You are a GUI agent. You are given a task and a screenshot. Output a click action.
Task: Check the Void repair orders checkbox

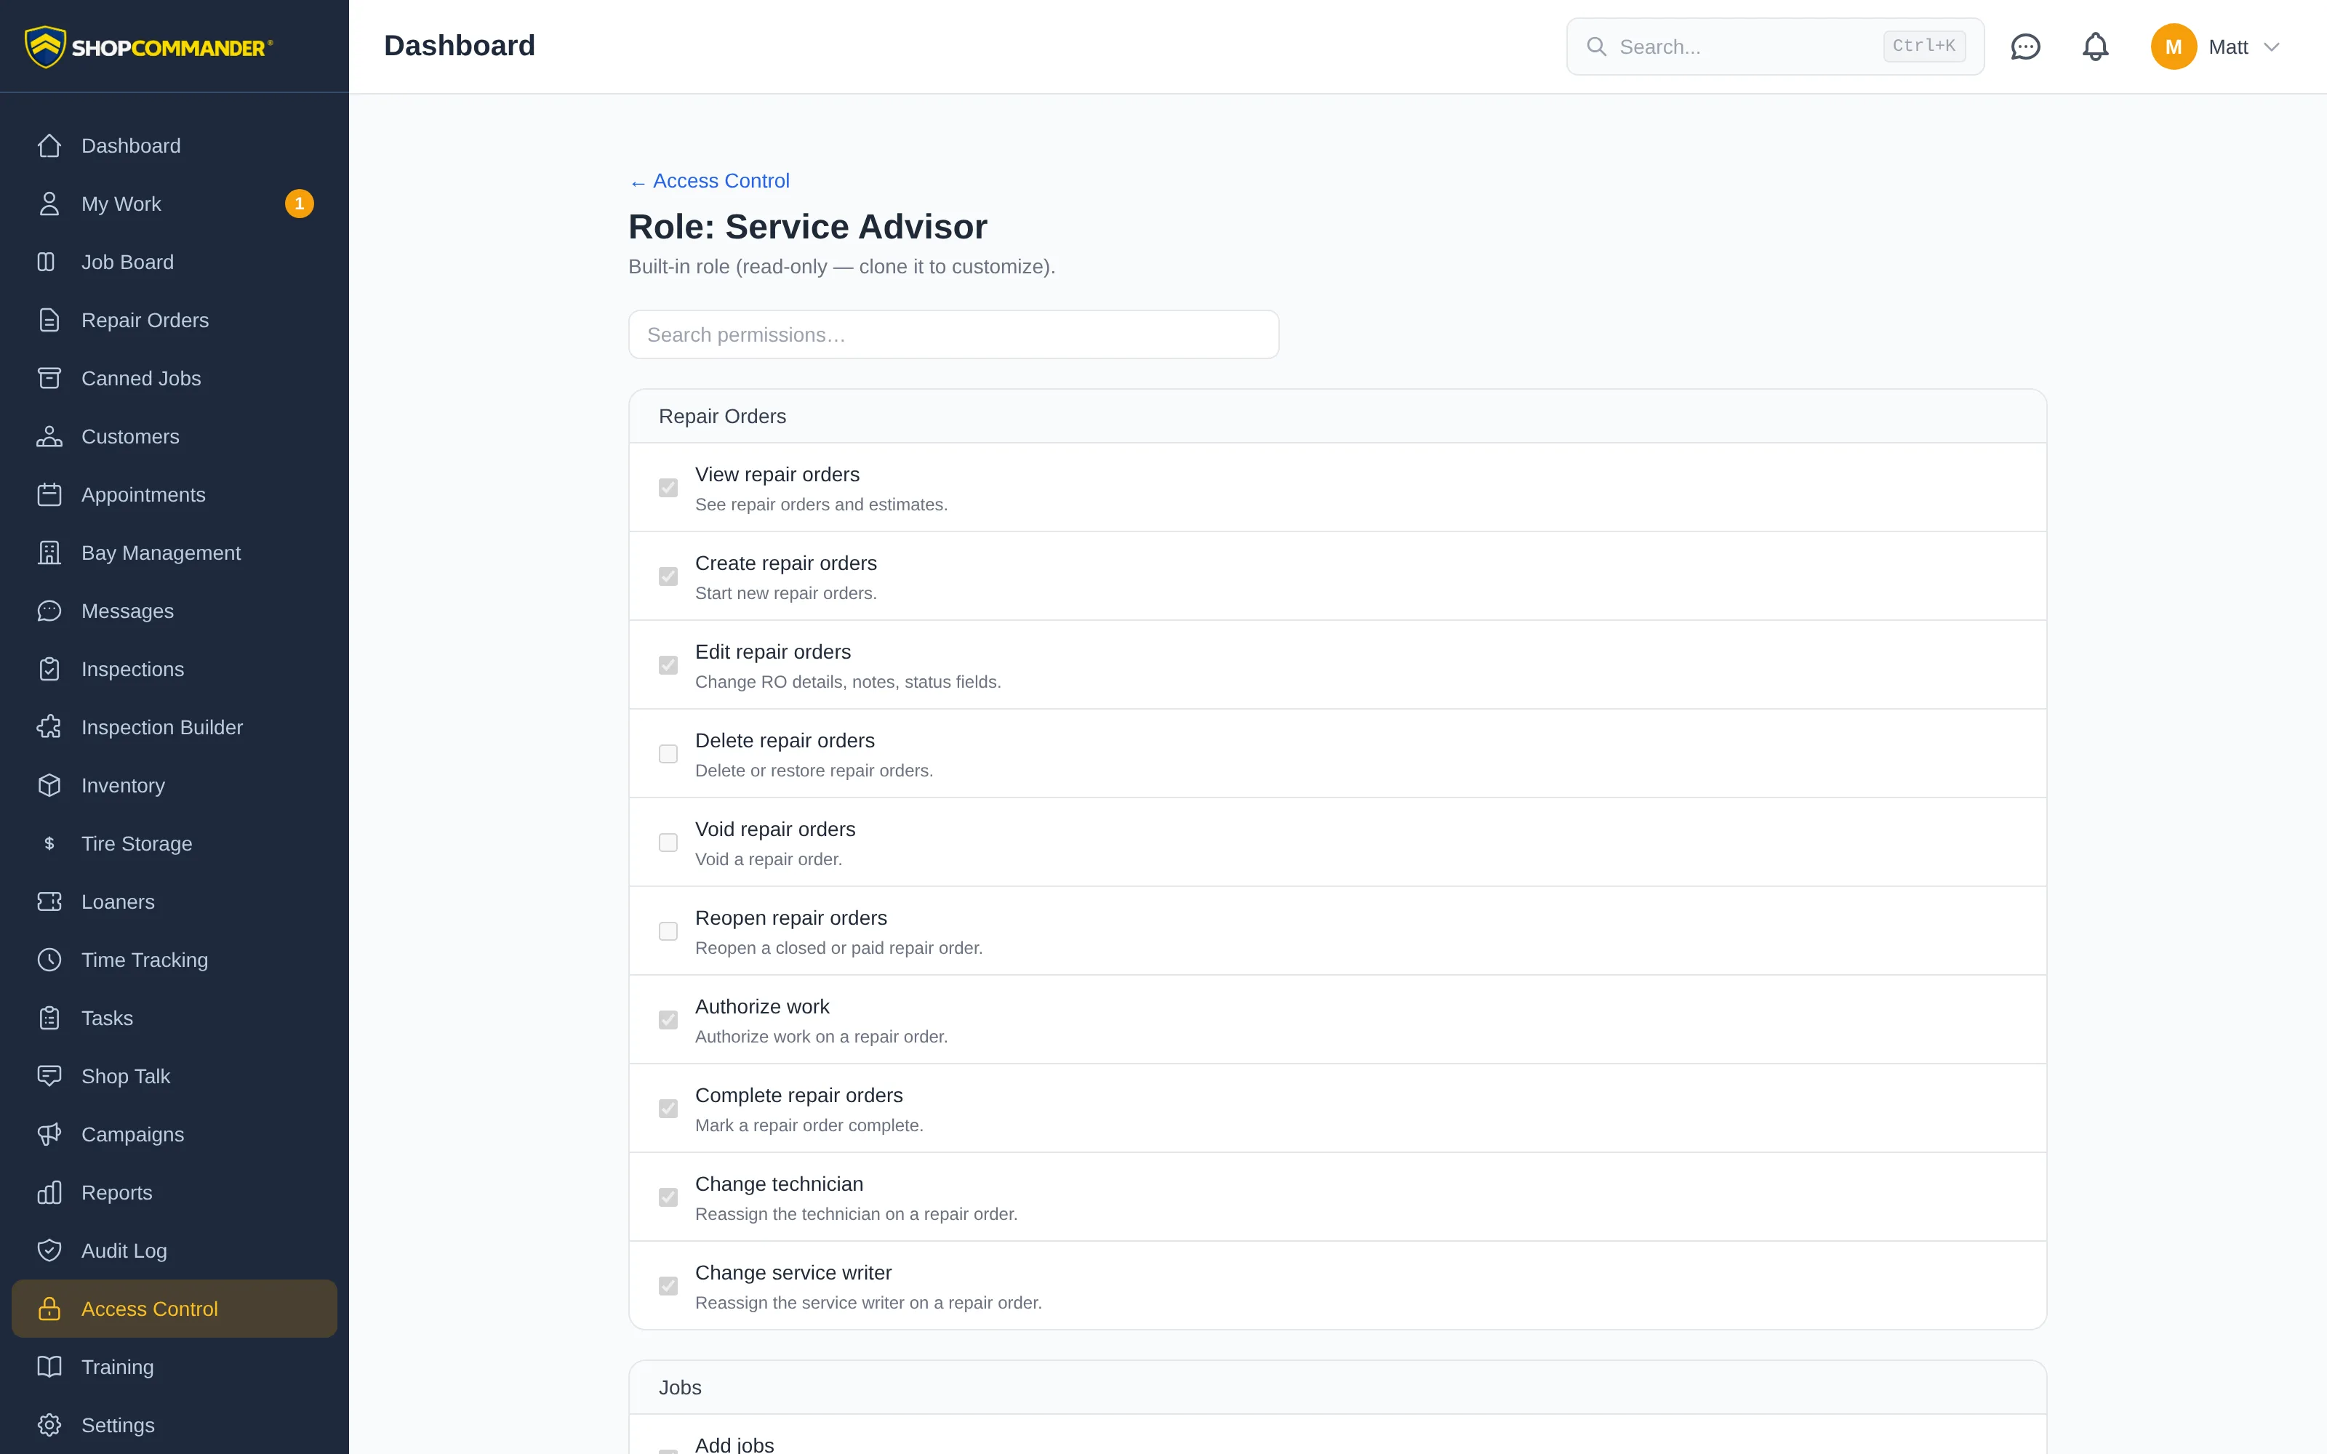coord(668,843)
